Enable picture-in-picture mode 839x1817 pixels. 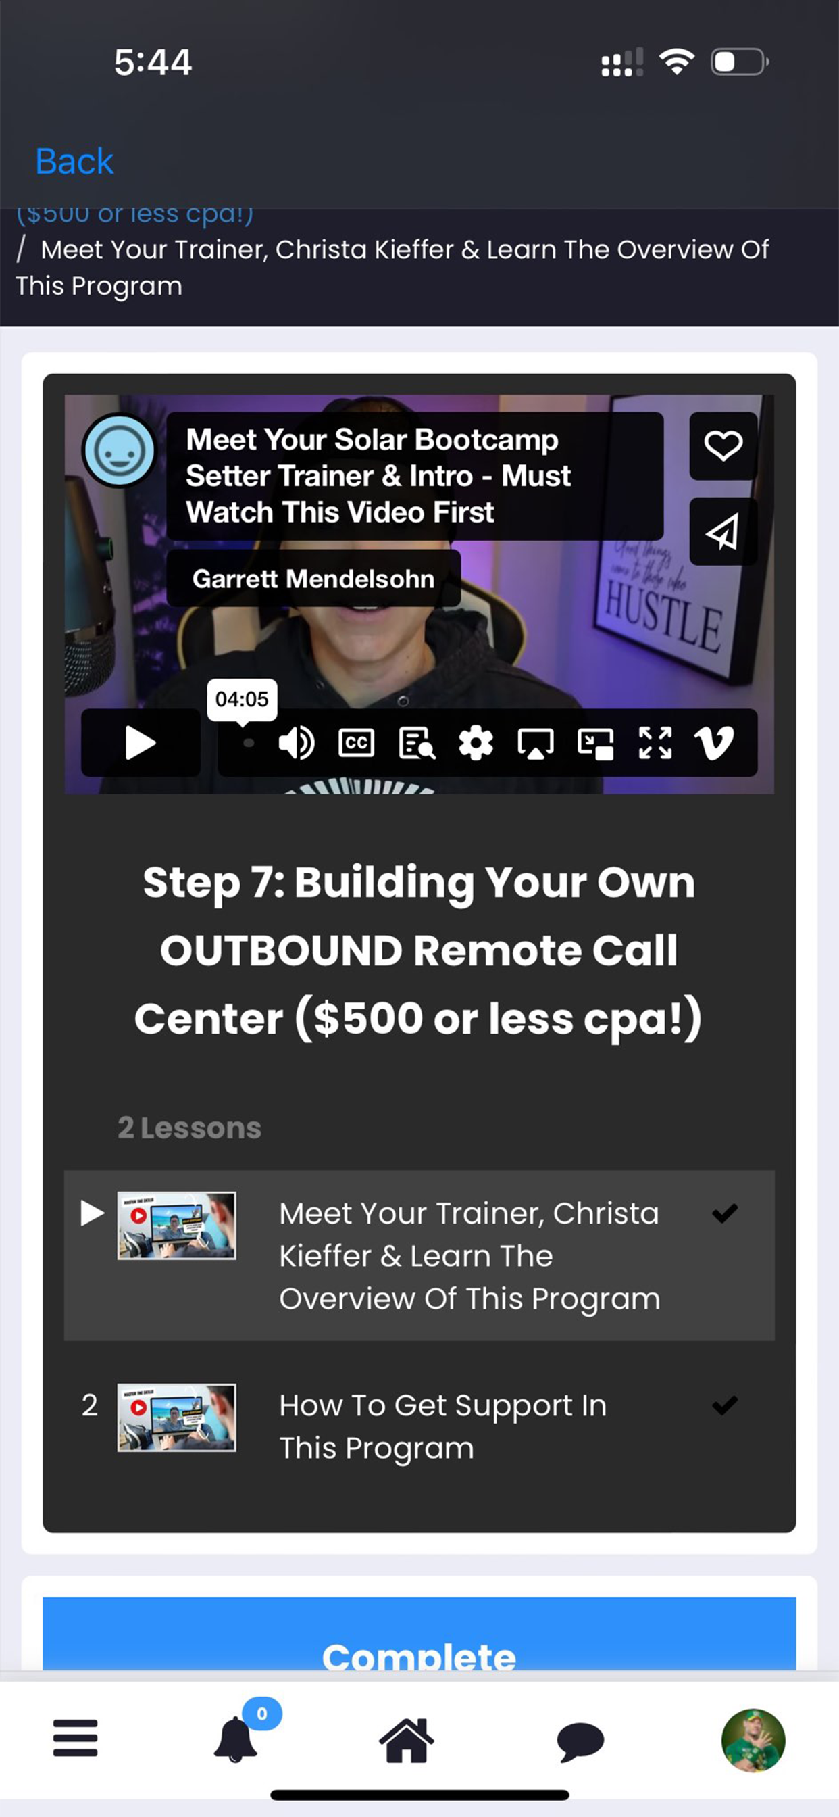[x=596, y=744]
